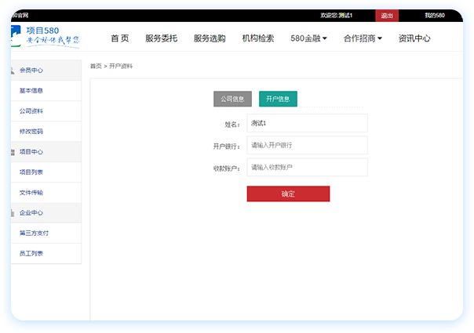Open the 资讯中心 navigation item
This screenshot has height=333, width=474.
(414, 38)
